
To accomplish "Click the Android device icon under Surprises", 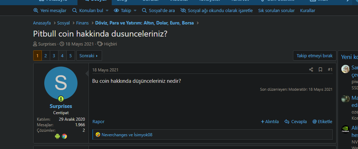I will tap(57, 136).
